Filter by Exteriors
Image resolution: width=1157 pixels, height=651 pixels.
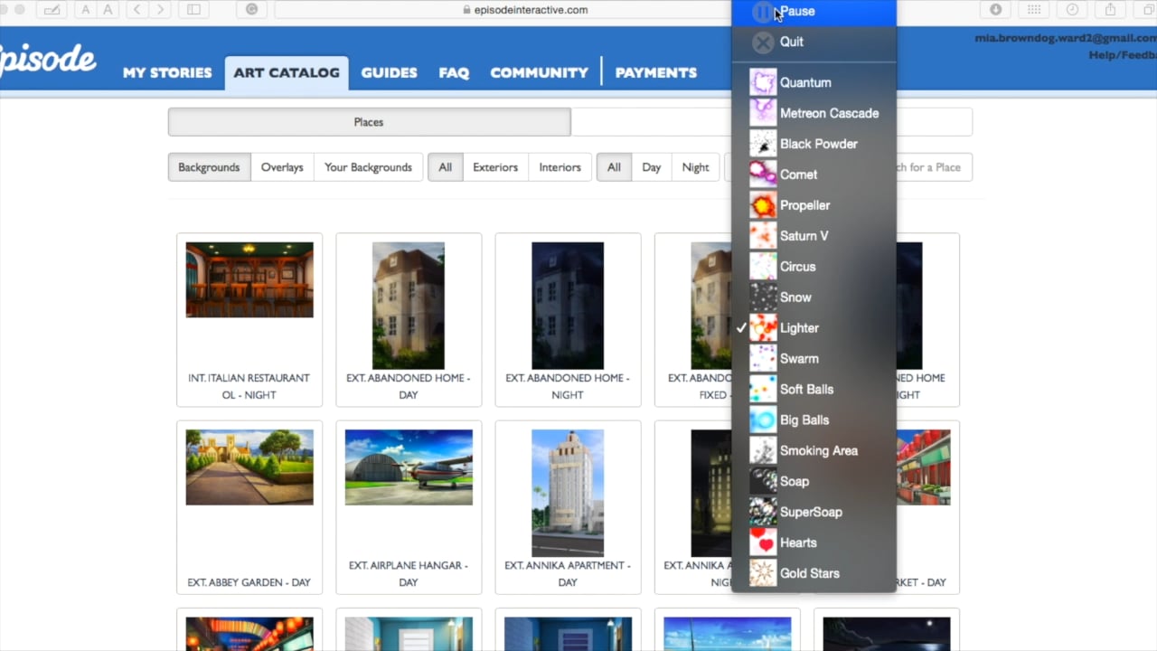(x=495, y=167)
